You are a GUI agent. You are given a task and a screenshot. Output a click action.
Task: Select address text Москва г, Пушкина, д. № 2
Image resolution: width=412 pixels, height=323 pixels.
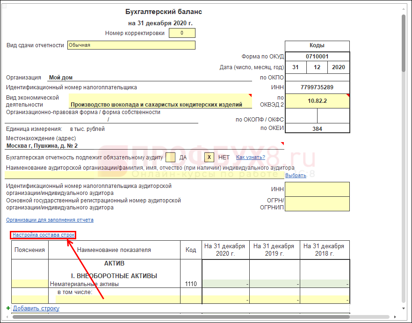pos(42,146)
